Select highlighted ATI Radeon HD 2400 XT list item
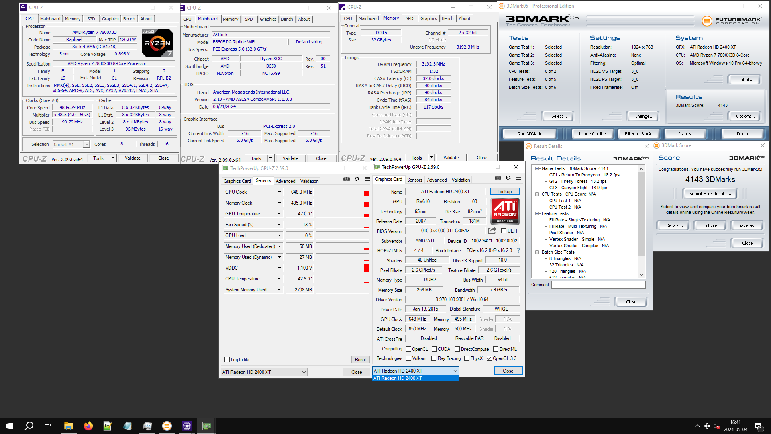 tap(415, 378)
